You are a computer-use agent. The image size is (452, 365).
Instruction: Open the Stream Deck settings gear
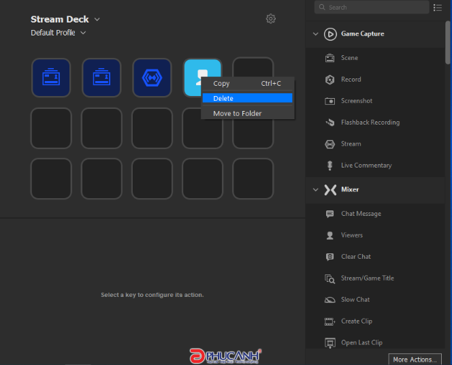[270, 19]
